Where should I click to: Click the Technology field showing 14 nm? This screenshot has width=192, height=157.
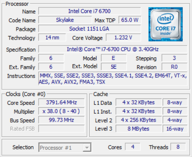pos(52,37)
